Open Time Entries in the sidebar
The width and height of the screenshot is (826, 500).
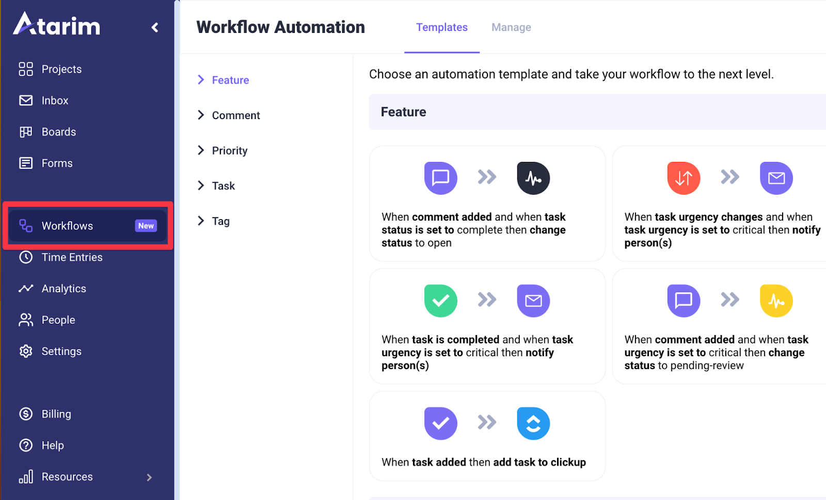pyautogui.click(x=72, y=257)
